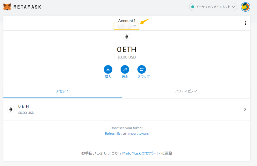Click the 送金 label text
This screenshot has height=166, width=257.
[x=125, y=77]
